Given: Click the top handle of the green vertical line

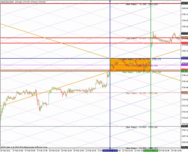Looking at the screenshot, I should pos(151,1).
